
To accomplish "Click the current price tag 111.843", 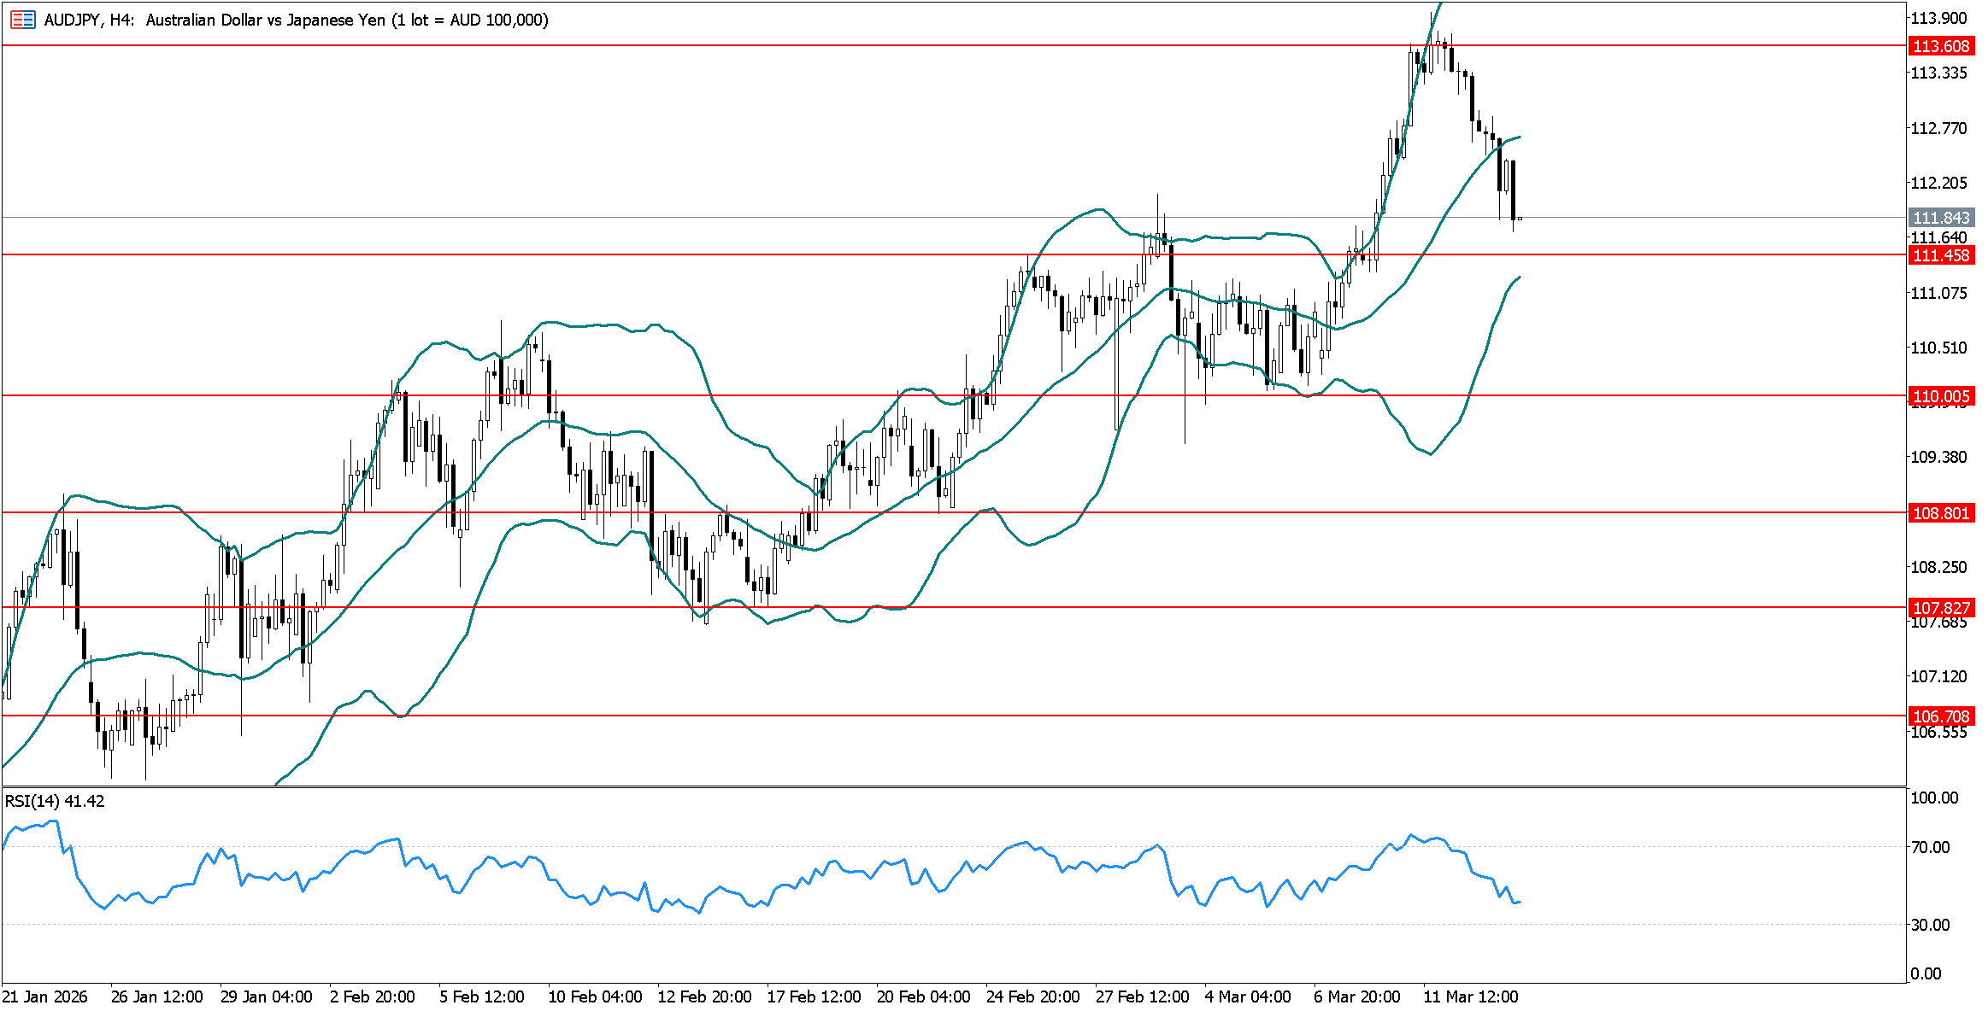I will 1941,219.
